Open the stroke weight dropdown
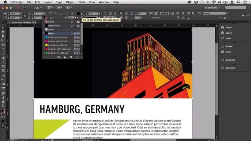Screen dimensions: 251x141 (99, 14)
